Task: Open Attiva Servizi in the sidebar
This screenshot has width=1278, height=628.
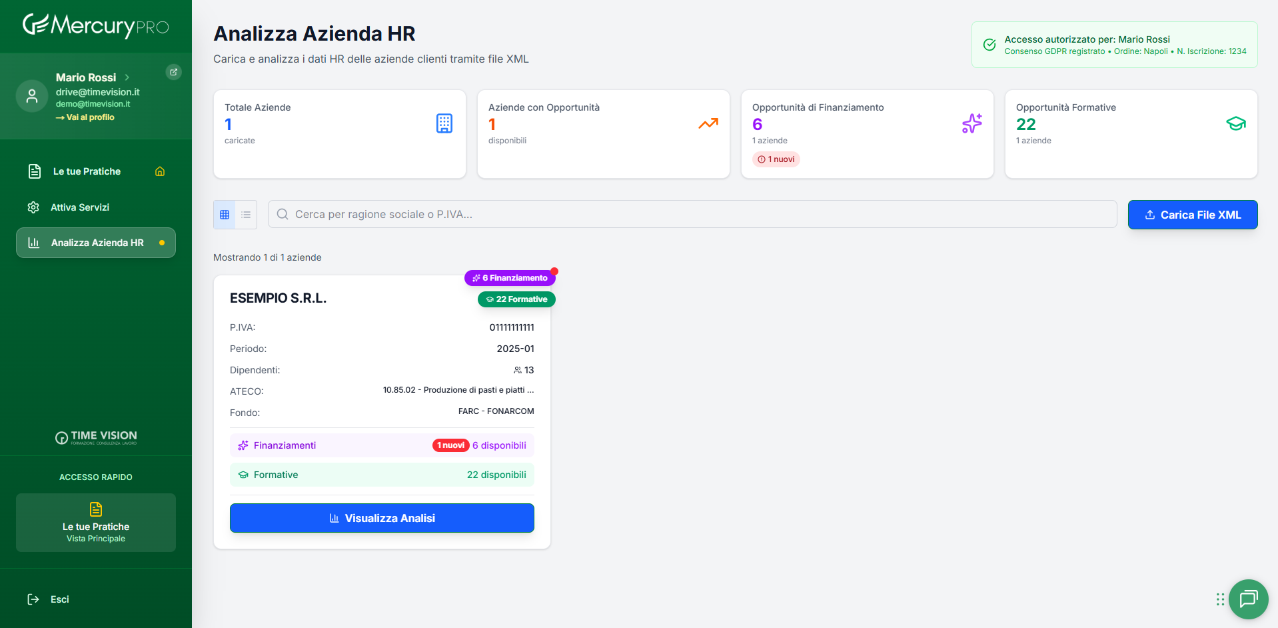Action: (x=80, y=207)
